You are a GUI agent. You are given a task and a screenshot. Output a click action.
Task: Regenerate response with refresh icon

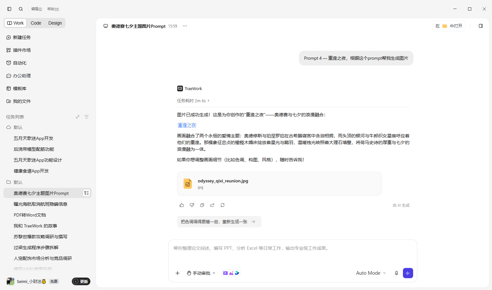click(x=223, y=205)
